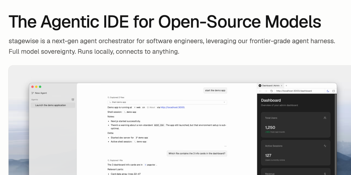Reload the localhost dashboard page
The width and height of the screenshot is (351, 175).
click(x=271, y=91)
